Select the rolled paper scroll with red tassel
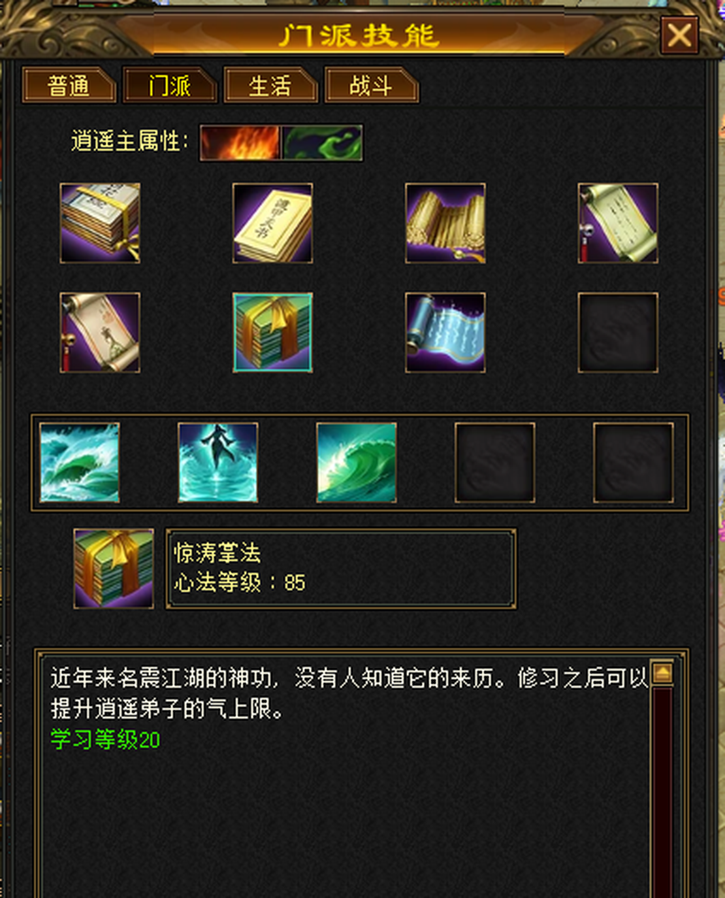This screenshot has width=725, height=898. click(618, 224)
